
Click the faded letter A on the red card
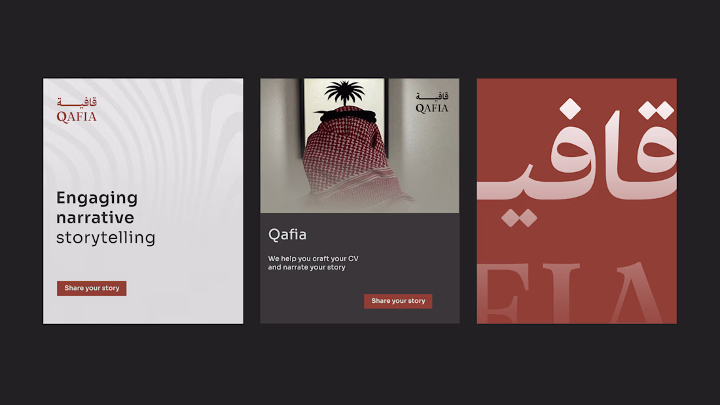pos(636,293)
